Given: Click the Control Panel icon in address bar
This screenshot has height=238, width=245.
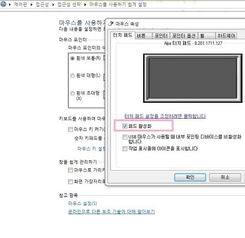Looking at the screenshot, I should pos(3,4).
